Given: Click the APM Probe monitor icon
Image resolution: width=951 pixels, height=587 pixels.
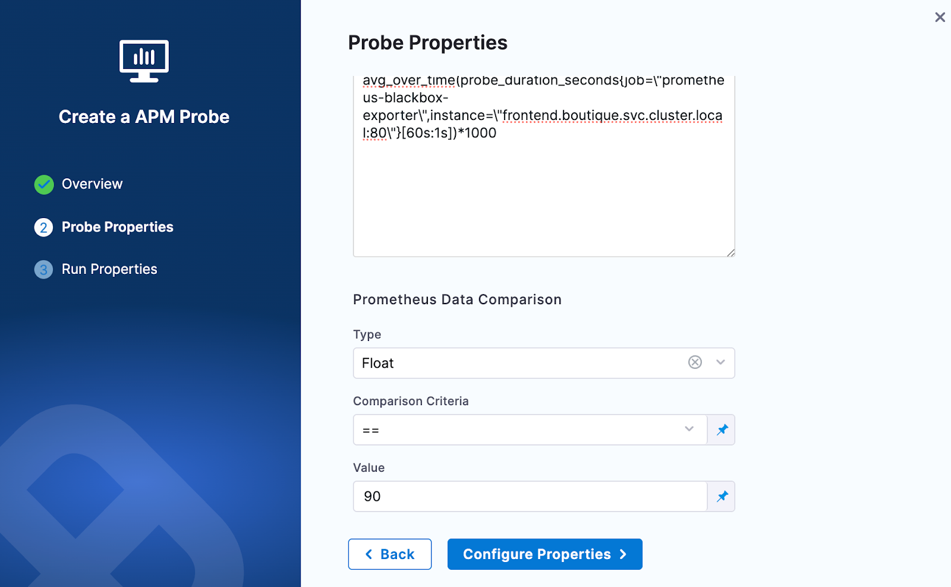Looking at the screenshot, I should click(x=144, y=61).
